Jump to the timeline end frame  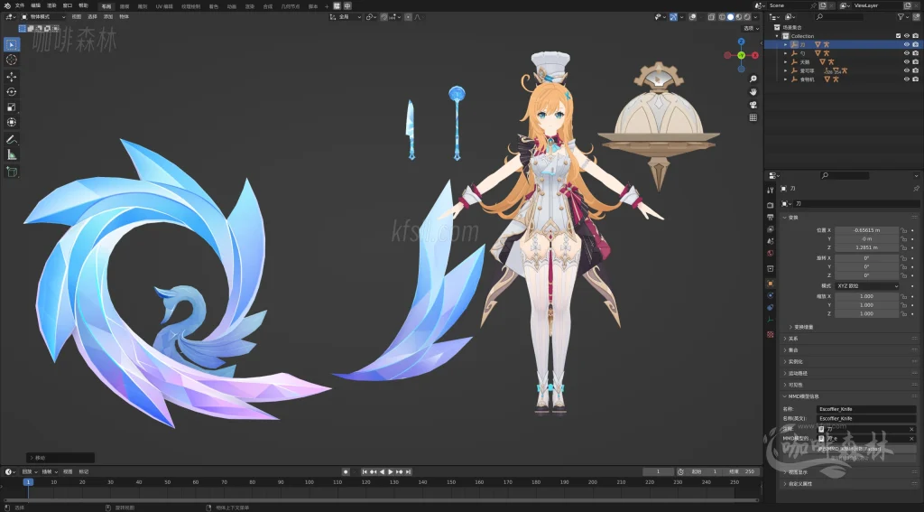(x=409, y=472)
